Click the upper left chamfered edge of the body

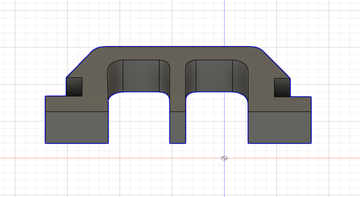(x=78, y=65)
